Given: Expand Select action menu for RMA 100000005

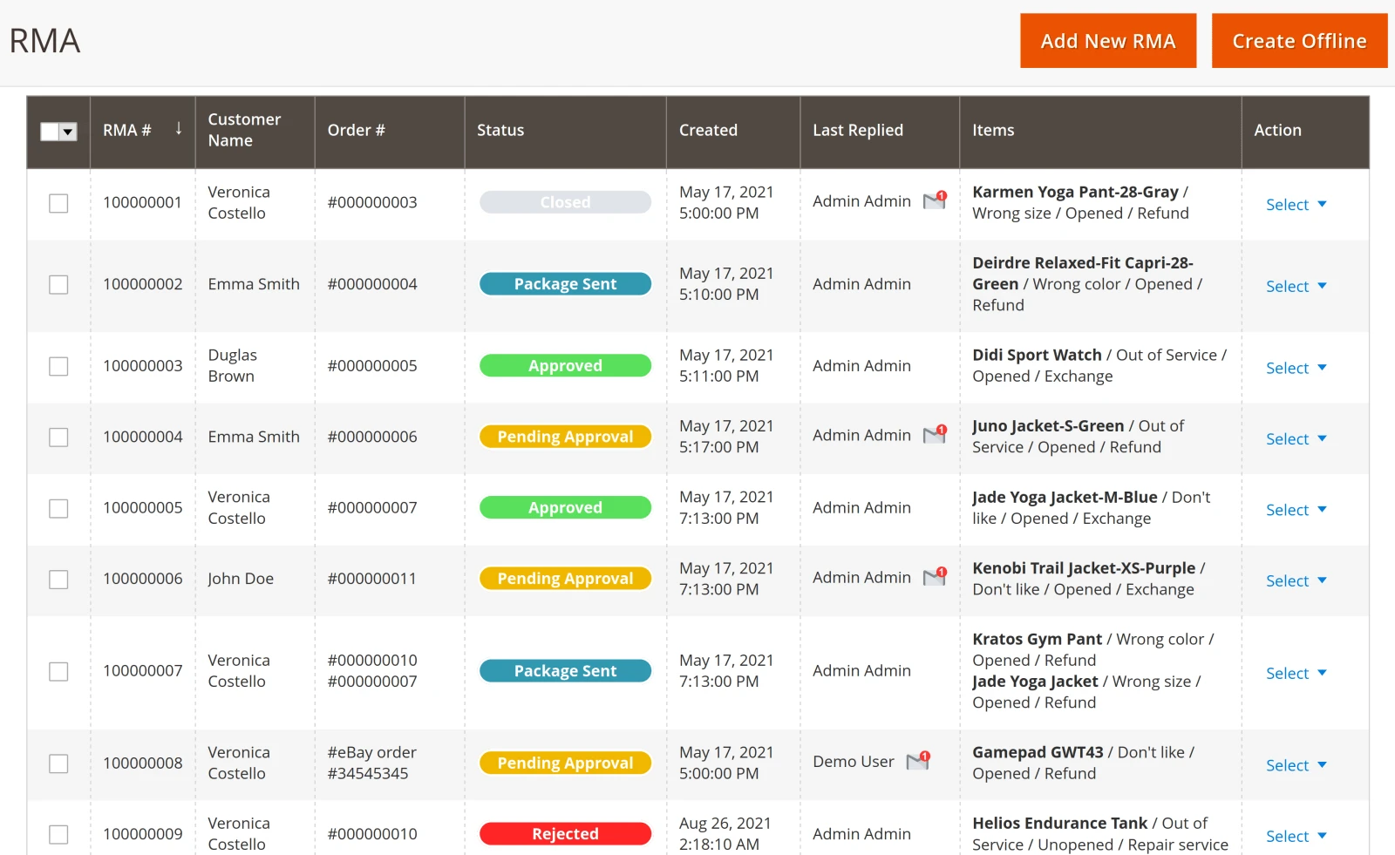Looking at the screenshot, I should [x=1296, y=510].
